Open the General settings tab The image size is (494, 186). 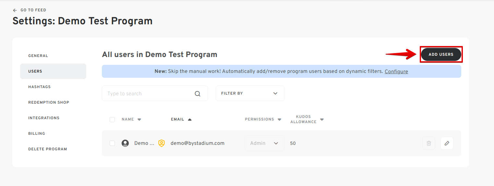[x=38, y=56]
